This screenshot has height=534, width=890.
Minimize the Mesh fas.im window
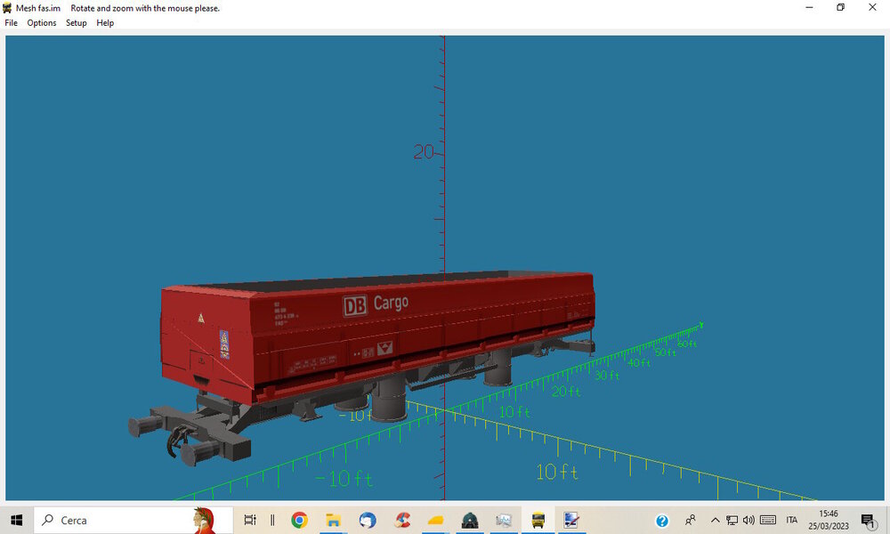[809, 7]
